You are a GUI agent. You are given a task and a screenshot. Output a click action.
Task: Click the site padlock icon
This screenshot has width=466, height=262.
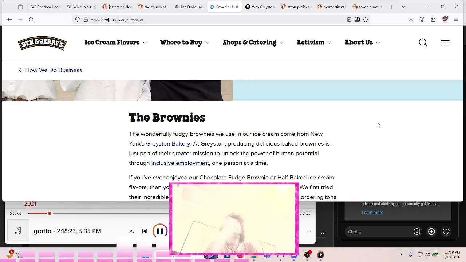(86, 20)
